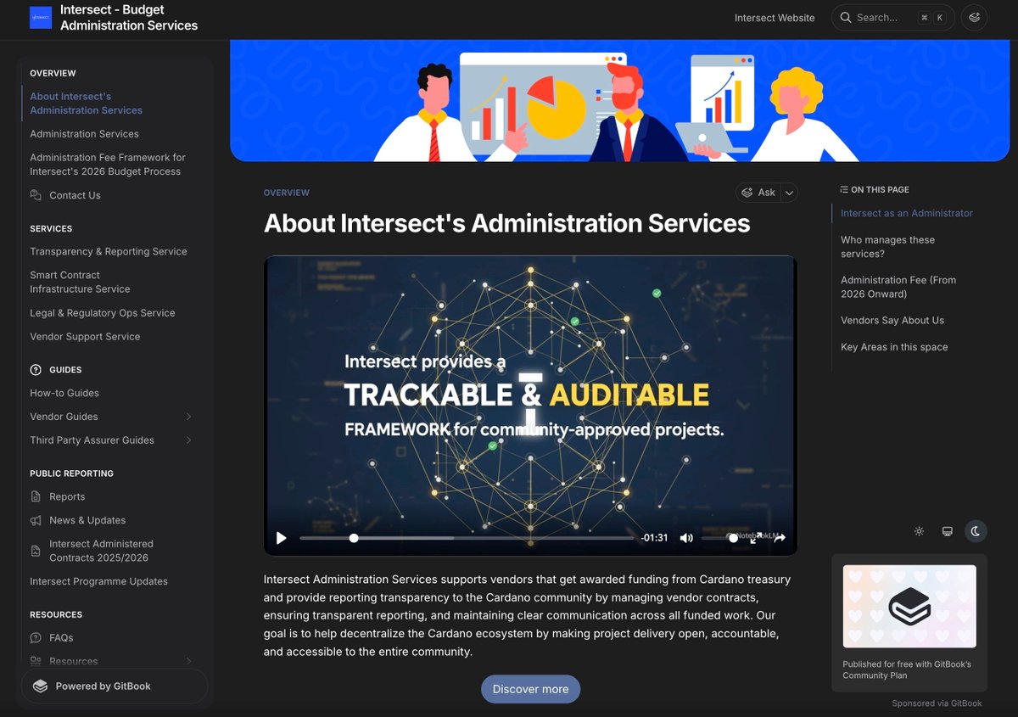Expand Third Party Assurer Guides chevron
1018x717 pixels.
click(188, 440)
